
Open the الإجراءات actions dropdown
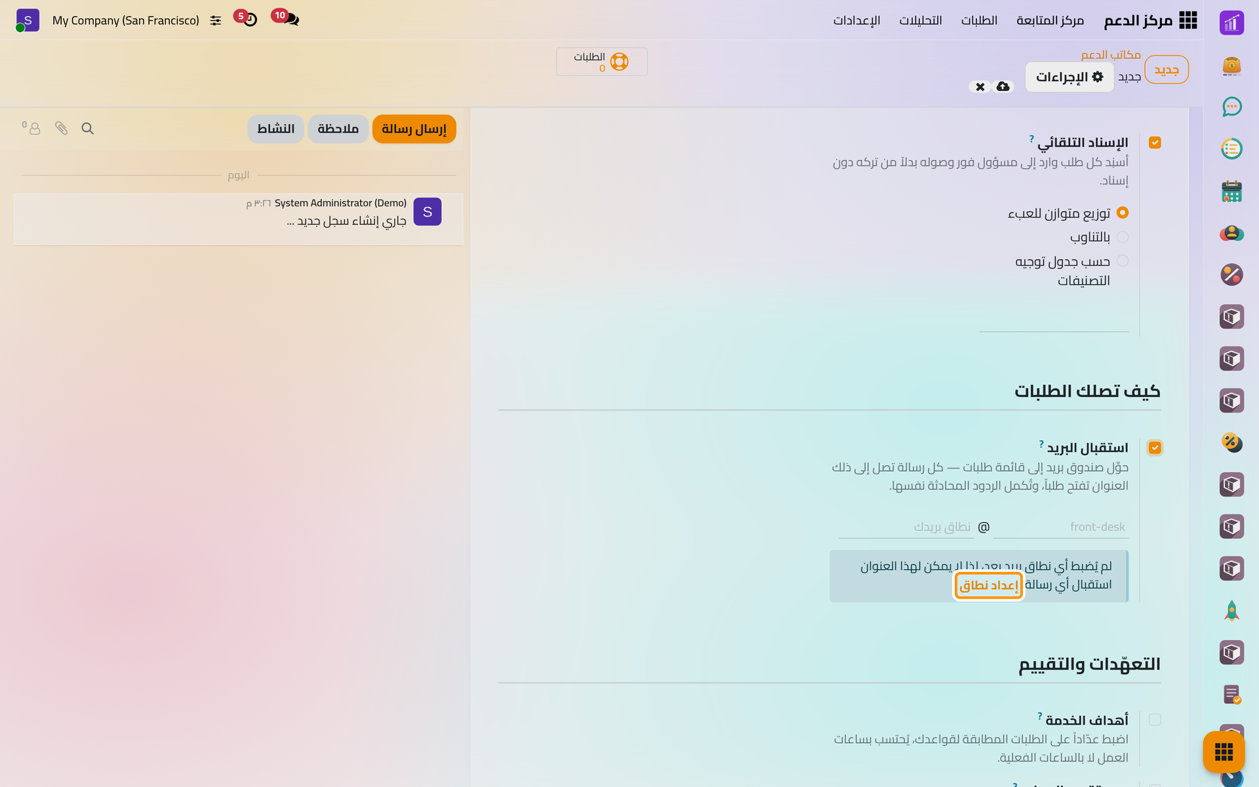[x=1069, y=77]
